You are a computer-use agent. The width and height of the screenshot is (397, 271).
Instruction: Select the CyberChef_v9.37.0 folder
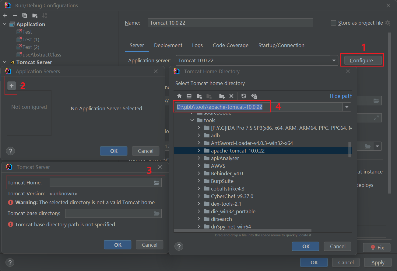(x=232, y=196)
